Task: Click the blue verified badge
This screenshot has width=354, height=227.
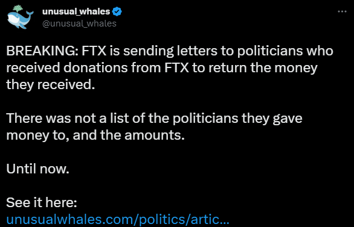Action: pyautogui.click(x=117, y=11)
